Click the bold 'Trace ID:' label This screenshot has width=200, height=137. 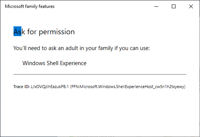coord(21,87)
